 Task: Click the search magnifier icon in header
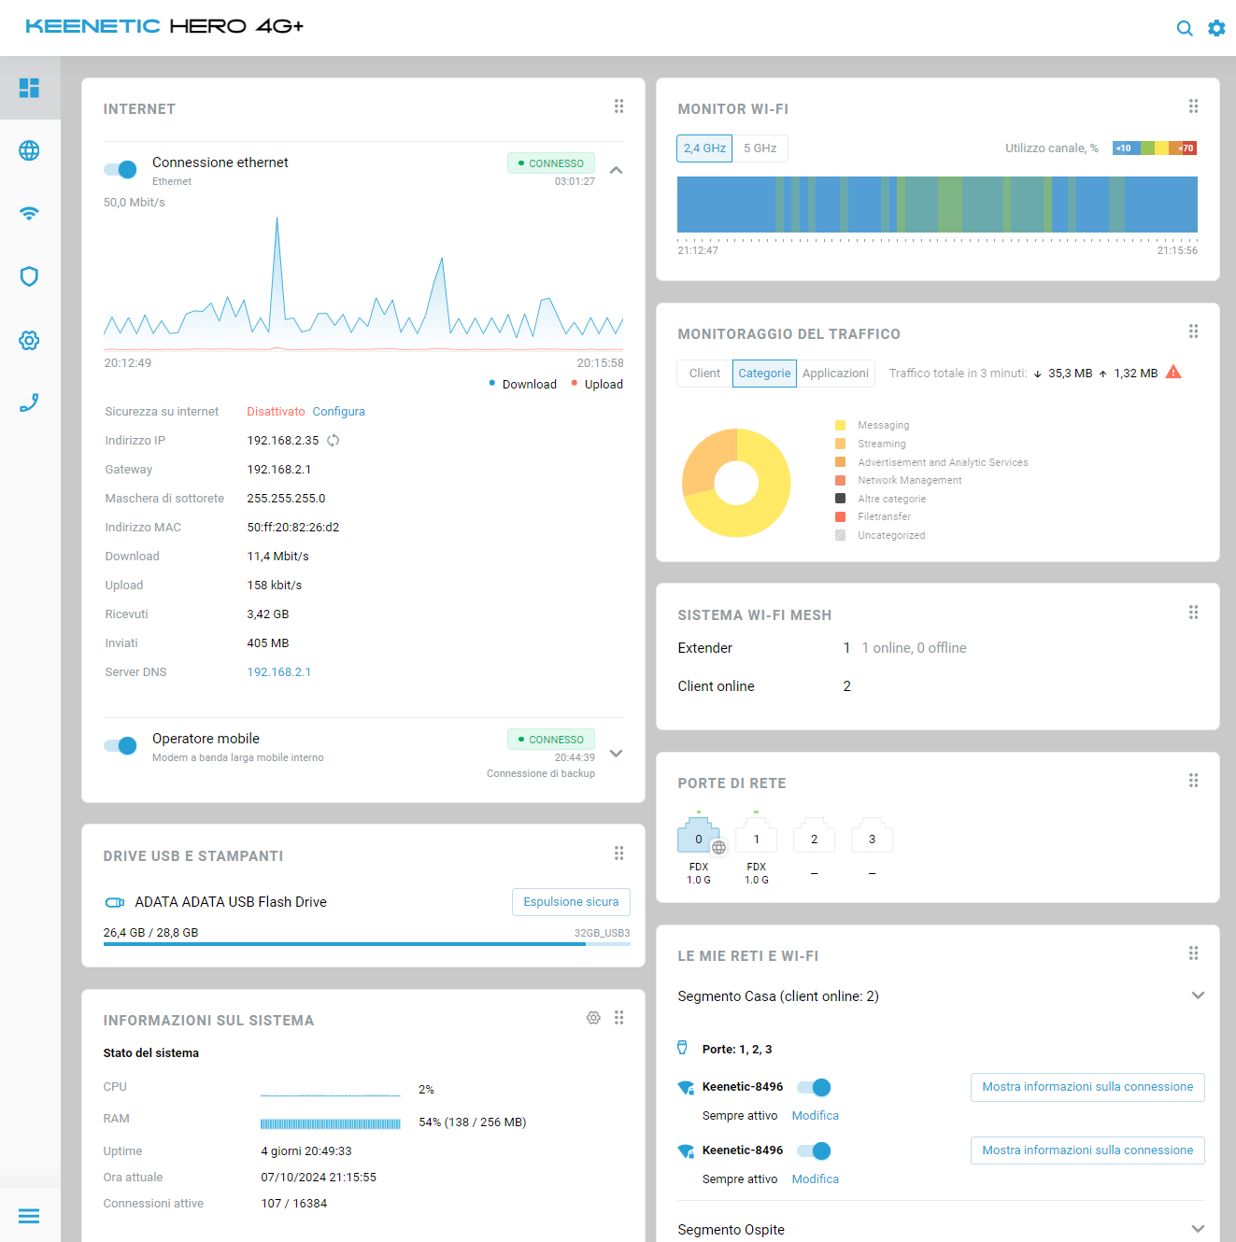coord(1185,28)
